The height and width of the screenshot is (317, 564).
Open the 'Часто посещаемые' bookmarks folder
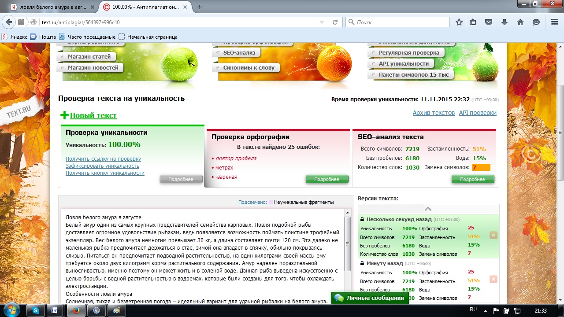tap(87, 37)
